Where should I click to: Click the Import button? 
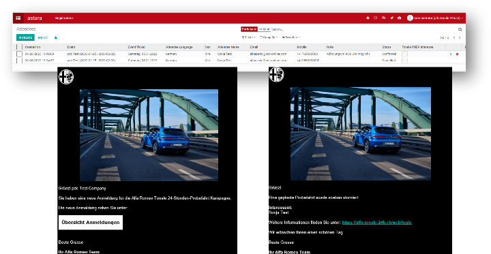point(43,37)
